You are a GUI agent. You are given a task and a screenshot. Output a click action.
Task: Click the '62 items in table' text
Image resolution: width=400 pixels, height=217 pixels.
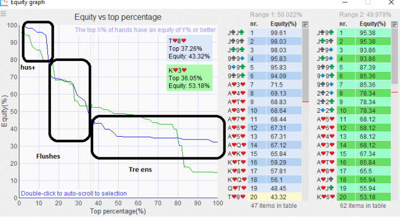click(x=363, y=206)
